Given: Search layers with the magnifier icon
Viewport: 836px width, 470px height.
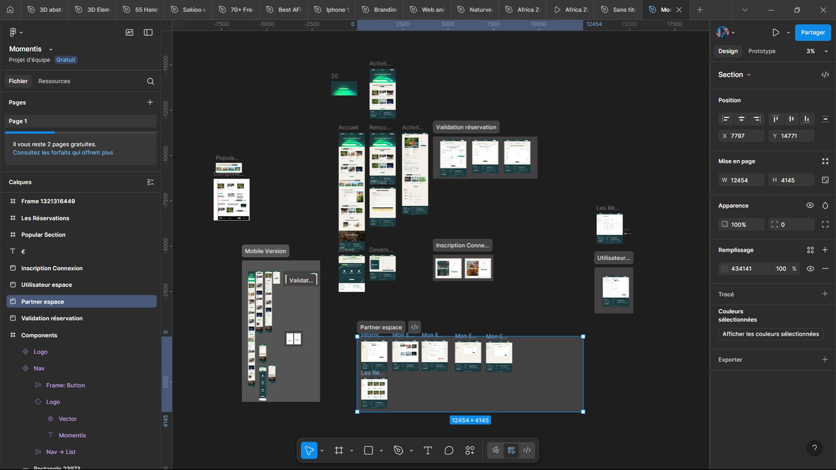Looking at the screenshot, I should point(150,81).
